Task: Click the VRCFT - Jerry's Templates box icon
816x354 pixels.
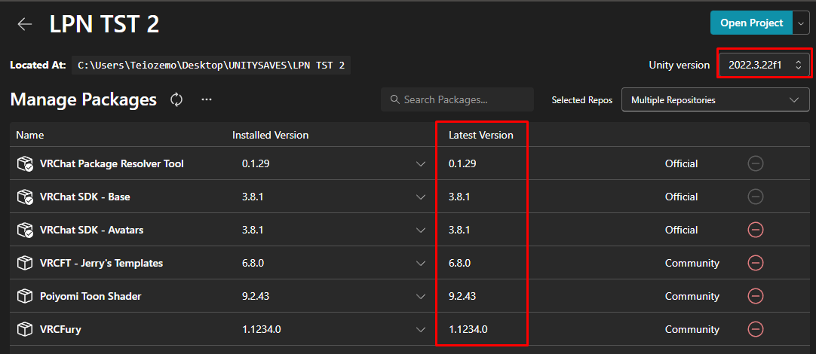Action: tap(24, 263)
